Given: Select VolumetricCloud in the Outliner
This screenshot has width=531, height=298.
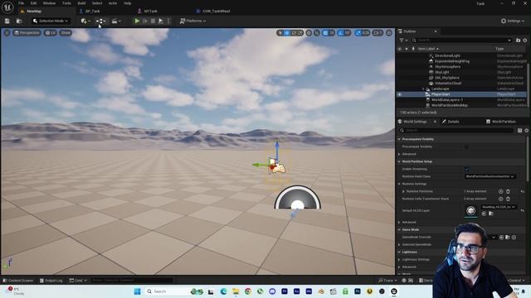Looking at the screenshot, I should tap(448, 83).
